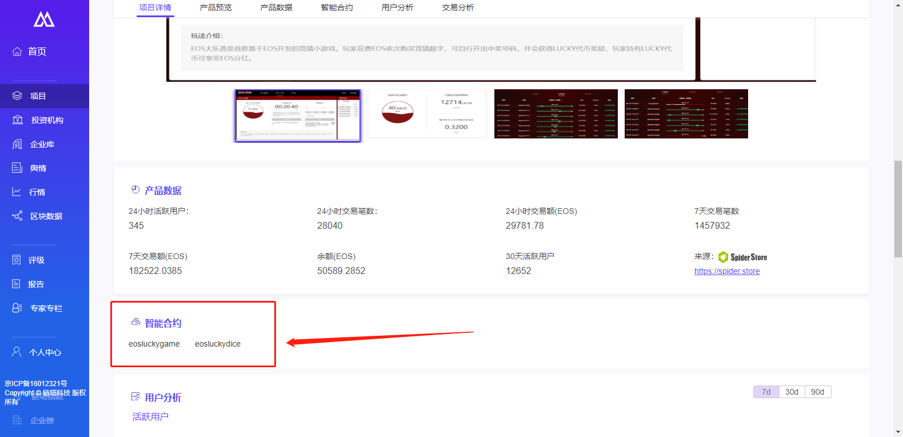Select second preview thumbnail showing 12714
The image size is (903, 437).
pyautogui.click(x=427, y=113)
